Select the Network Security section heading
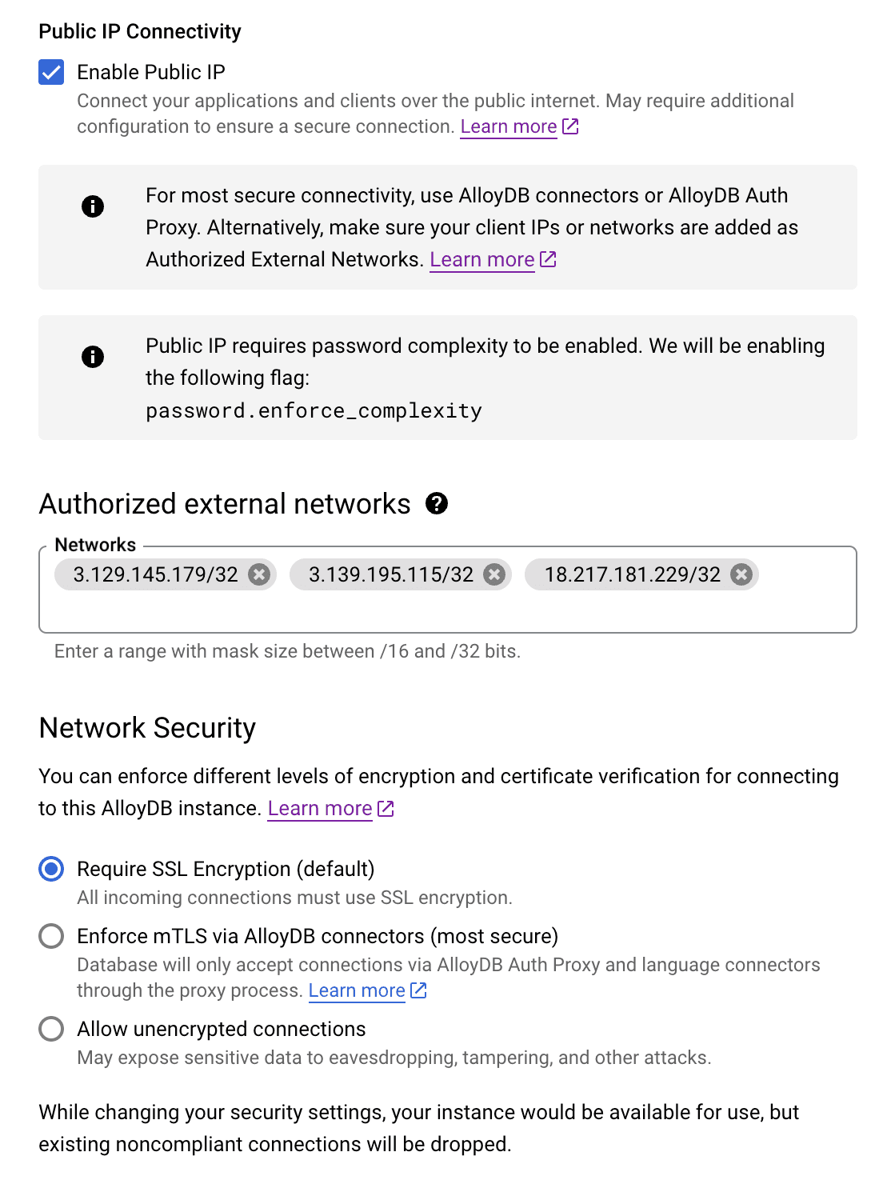The height and width of the screenshot is (1184, 891). tap(146, 728)
